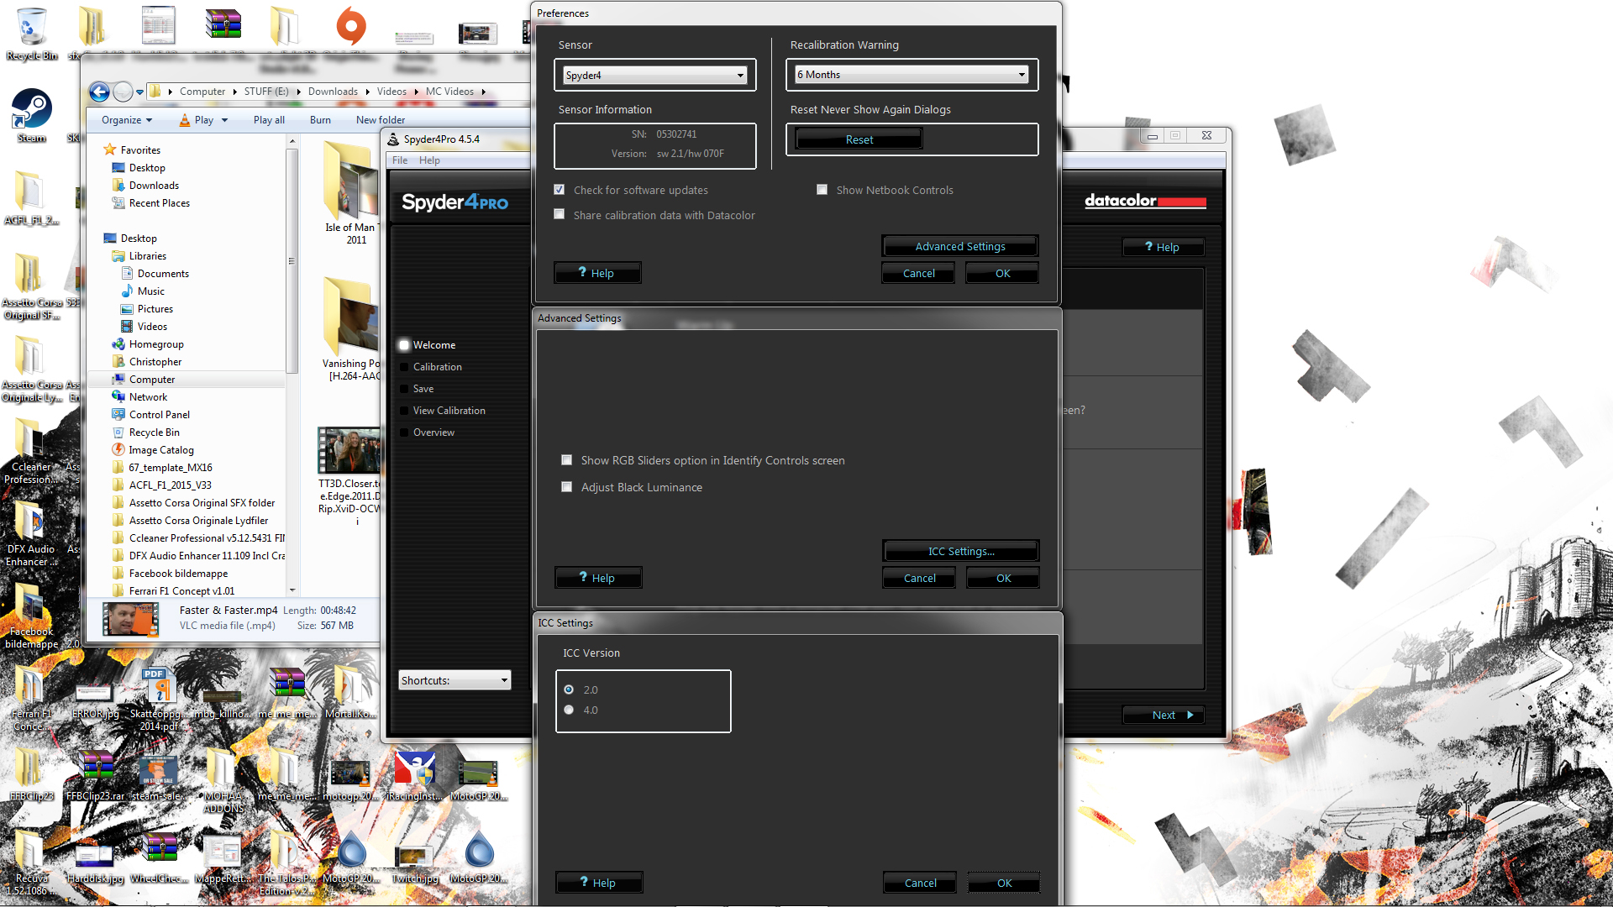
Task: Open the Skatteoppgjør 2014 PDF file
Action: coord(159,699)
